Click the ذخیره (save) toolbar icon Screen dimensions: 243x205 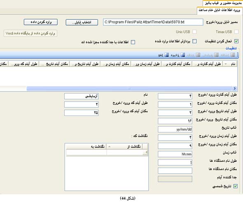183,55
